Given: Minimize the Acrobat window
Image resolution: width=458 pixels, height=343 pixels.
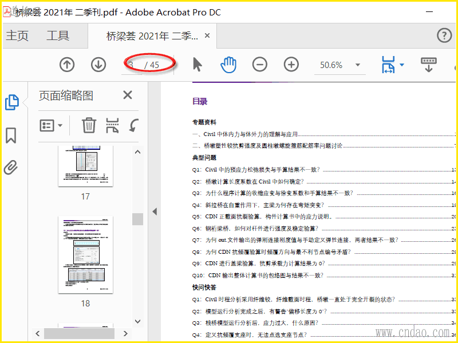Looking at the screenshot, I should point(429,12).
